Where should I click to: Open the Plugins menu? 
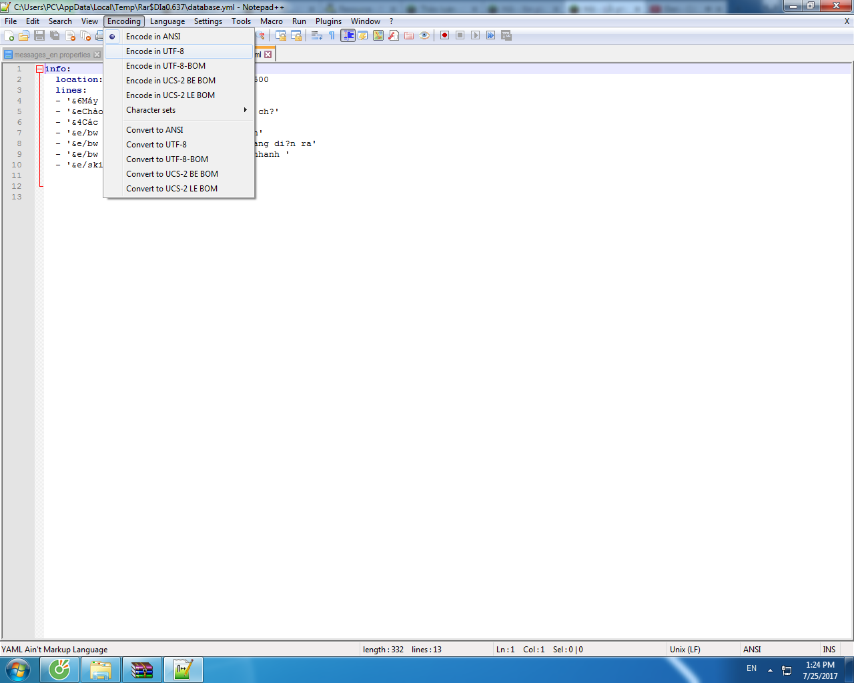click(328, 21)
